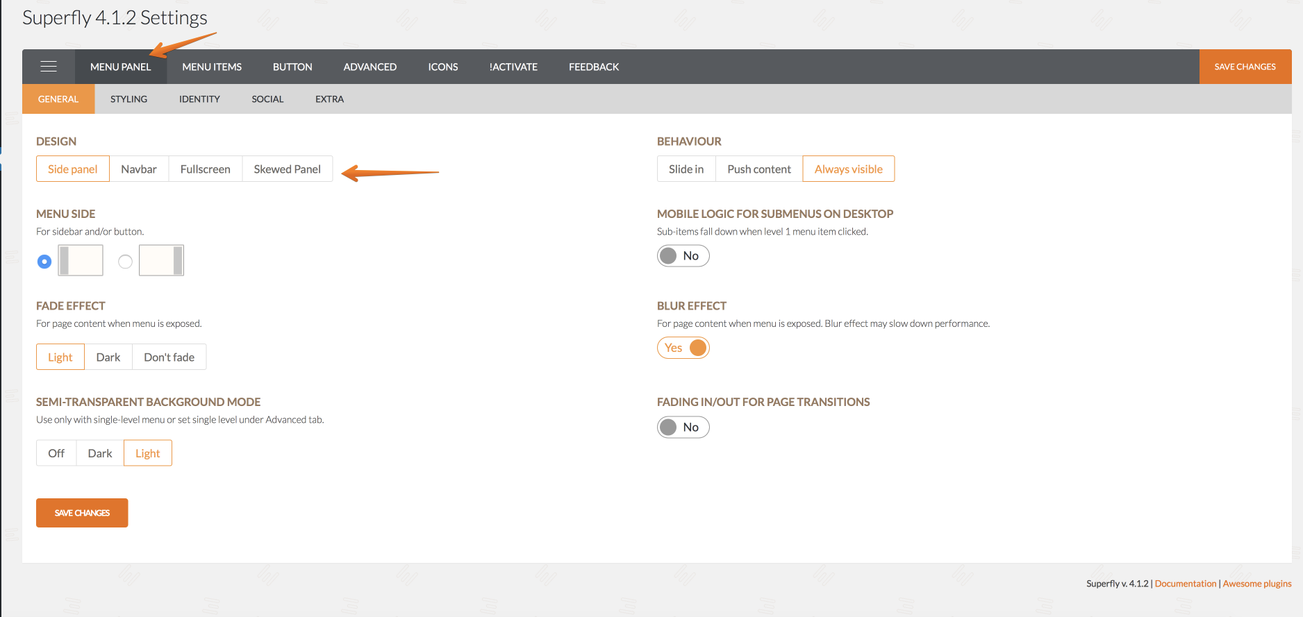Screen dimensions: 1303x617
Task: Turn semi-transparent background mode Off
Action: click(56, 453)
